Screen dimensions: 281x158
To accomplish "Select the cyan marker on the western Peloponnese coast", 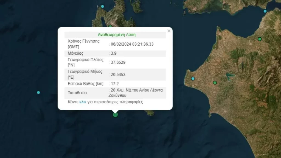I will click(193, 79).
